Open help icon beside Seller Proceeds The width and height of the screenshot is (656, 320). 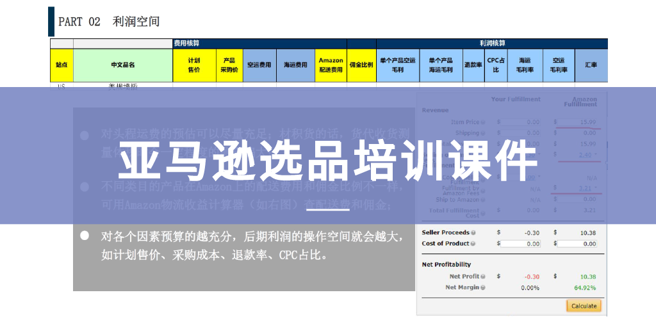click(473, 233)
